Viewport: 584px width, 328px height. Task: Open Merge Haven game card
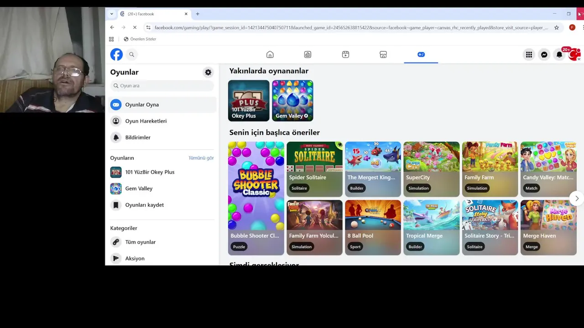(x=548, y=227)
